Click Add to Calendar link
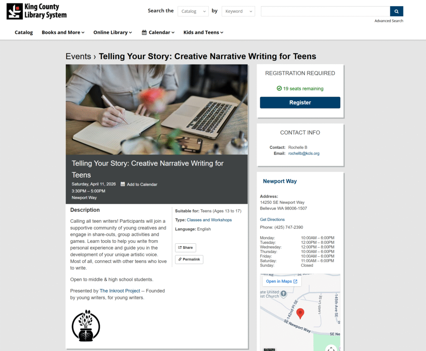Screen dimensions: 426x351 pyautogui.click(x=142, y=185)
